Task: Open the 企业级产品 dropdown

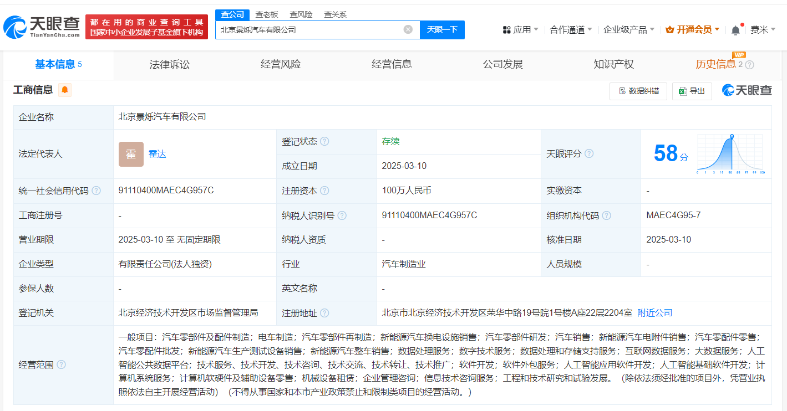Action: pyautogui.click(x=628, y=29)
